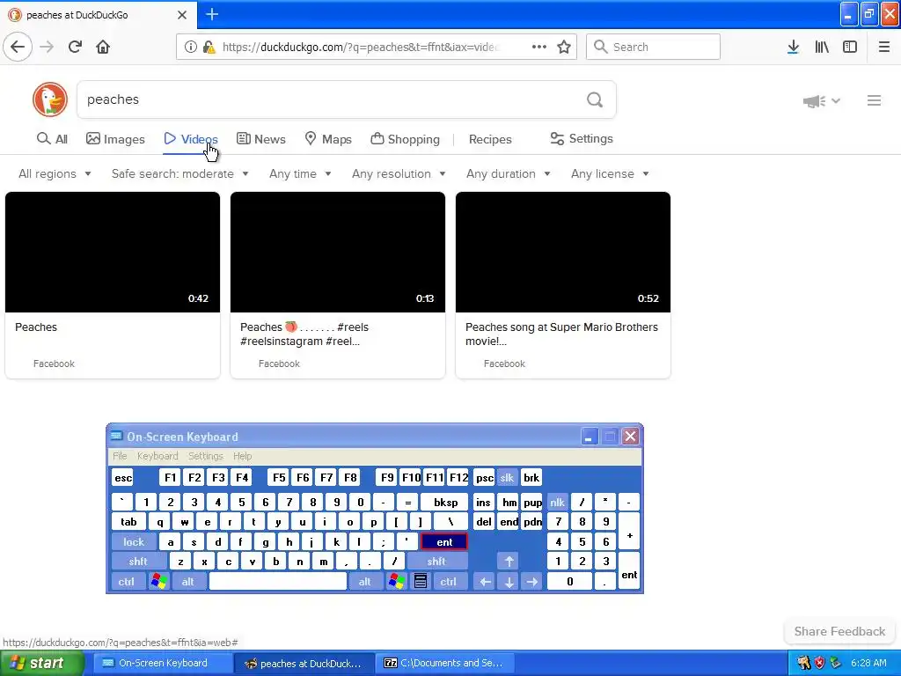Toggle the sidebar icon in toolbar
This screenshot has width=901, height=676.
(850, 47)
